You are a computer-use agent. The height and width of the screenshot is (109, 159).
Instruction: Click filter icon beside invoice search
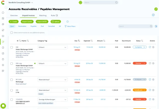tap(156, 26)
